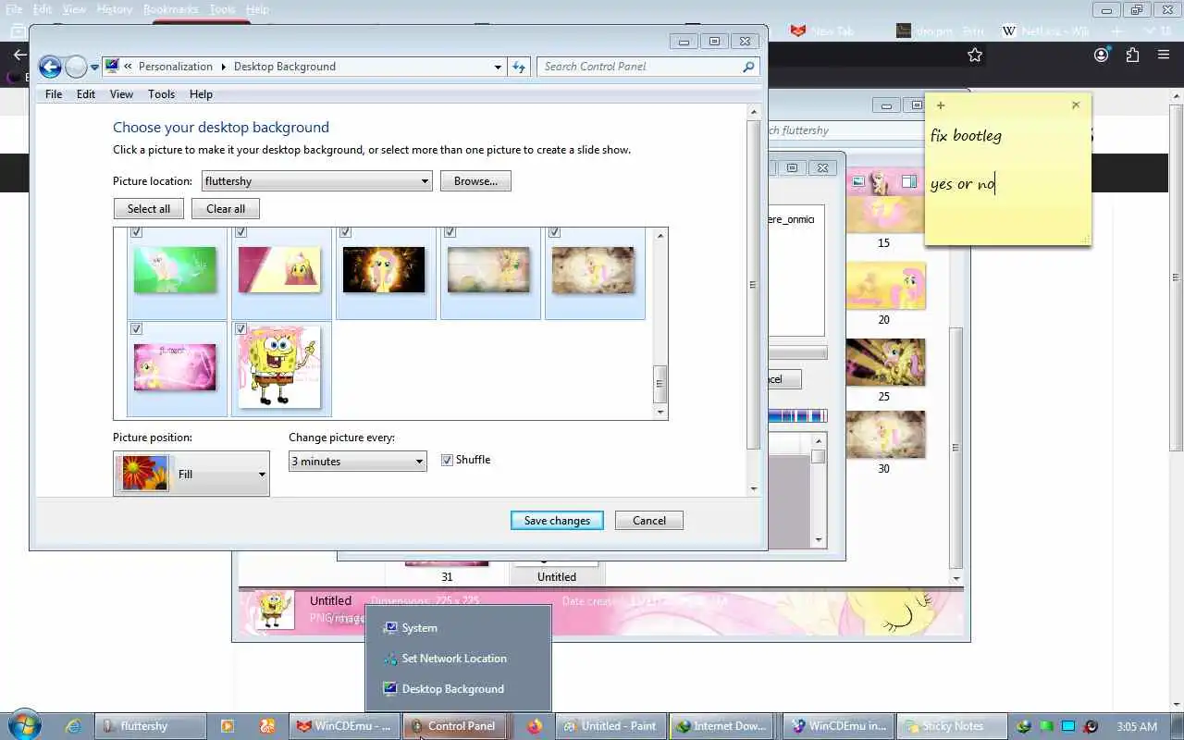Screen dimensions: 1184x740
Task: Select thumbnail 20 in the fluttershy folder
Action: [884, 286]
